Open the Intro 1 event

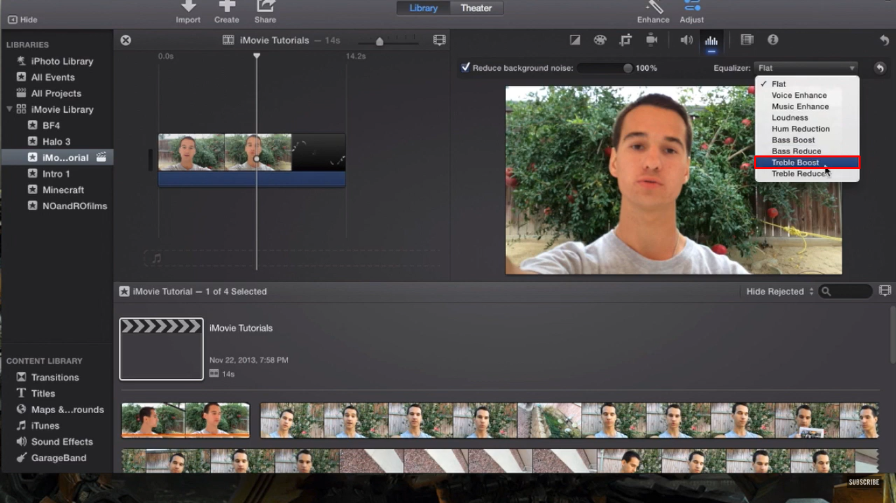coord(56,174)
